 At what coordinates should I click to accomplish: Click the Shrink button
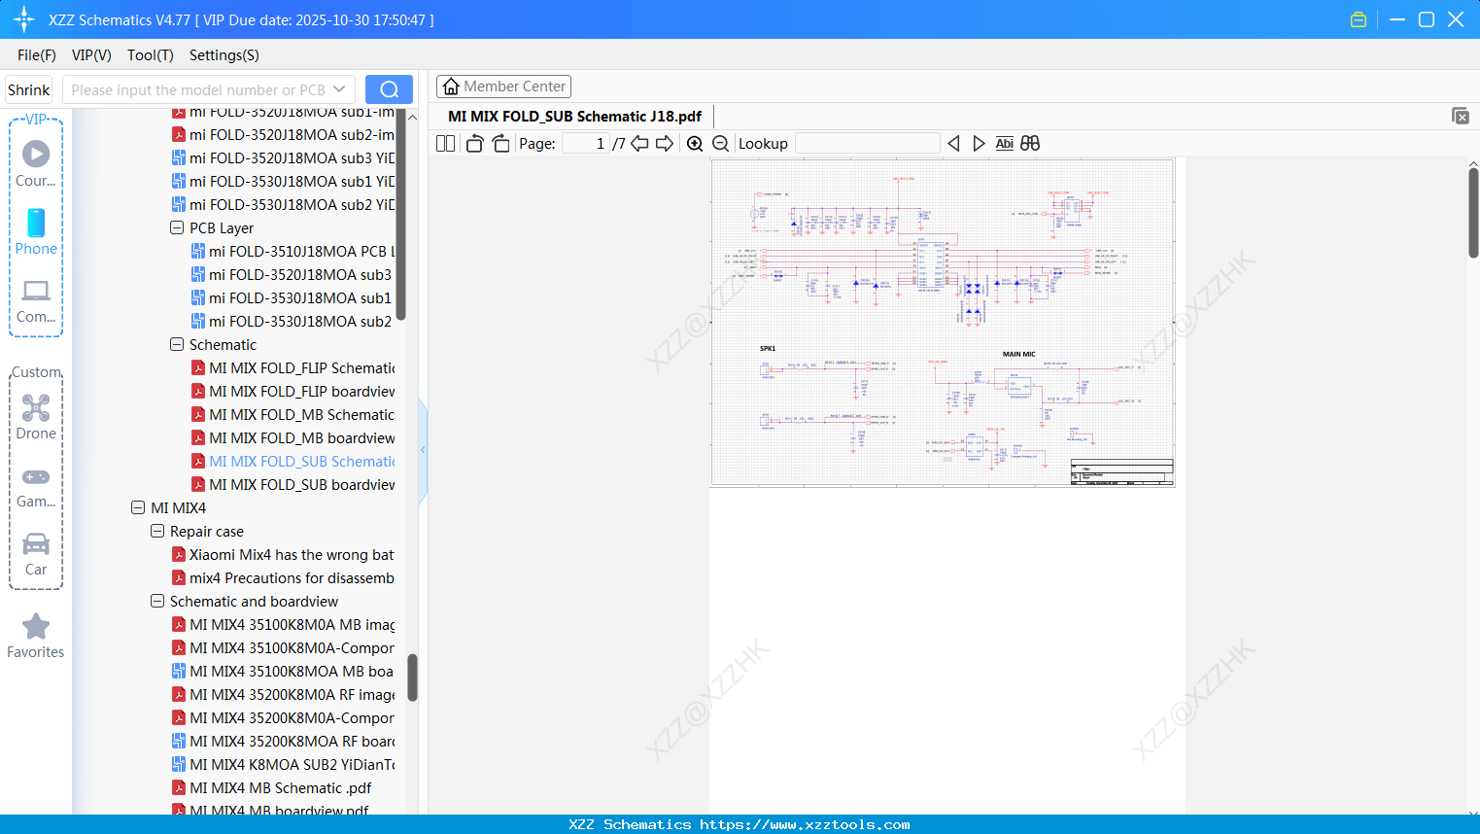click(29, 89)
